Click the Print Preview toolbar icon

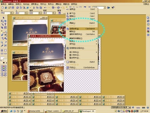(24, 8)
